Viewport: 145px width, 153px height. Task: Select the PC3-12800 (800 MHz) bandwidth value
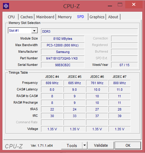point(63,45)
